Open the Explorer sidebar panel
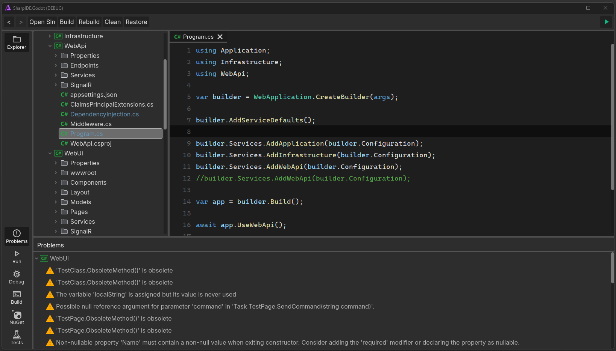Image resolution: width=616 pixels, height=351 pixels. 17,42
